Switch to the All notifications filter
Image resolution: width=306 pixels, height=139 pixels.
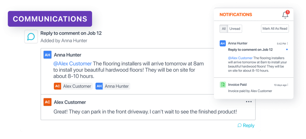(224, 29)
